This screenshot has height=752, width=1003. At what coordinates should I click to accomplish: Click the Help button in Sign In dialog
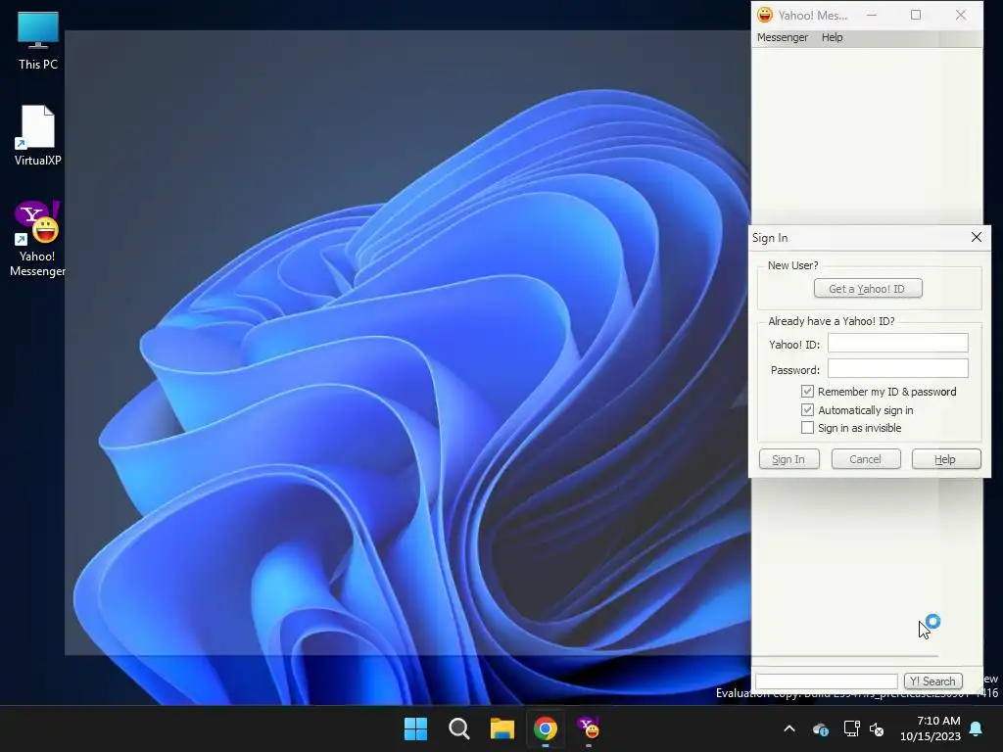tap(945, 459)
